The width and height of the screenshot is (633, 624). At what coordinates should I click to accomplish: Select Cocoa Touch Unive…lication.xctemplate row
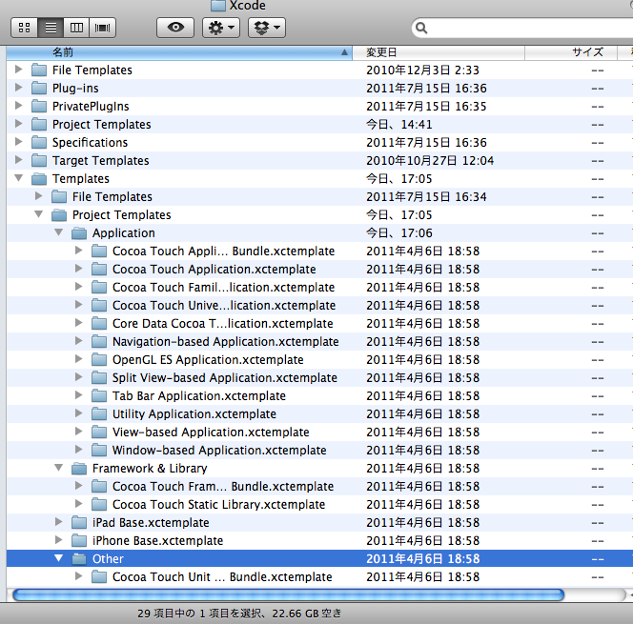(x=319, y=306)
